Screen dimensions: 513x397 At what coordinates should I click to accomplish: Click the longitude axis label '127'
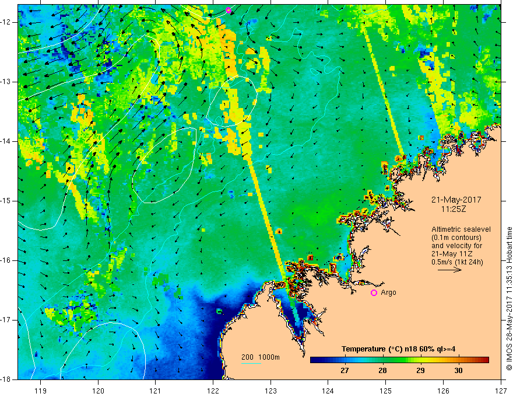pyautogui.click(x=501, y=391)
